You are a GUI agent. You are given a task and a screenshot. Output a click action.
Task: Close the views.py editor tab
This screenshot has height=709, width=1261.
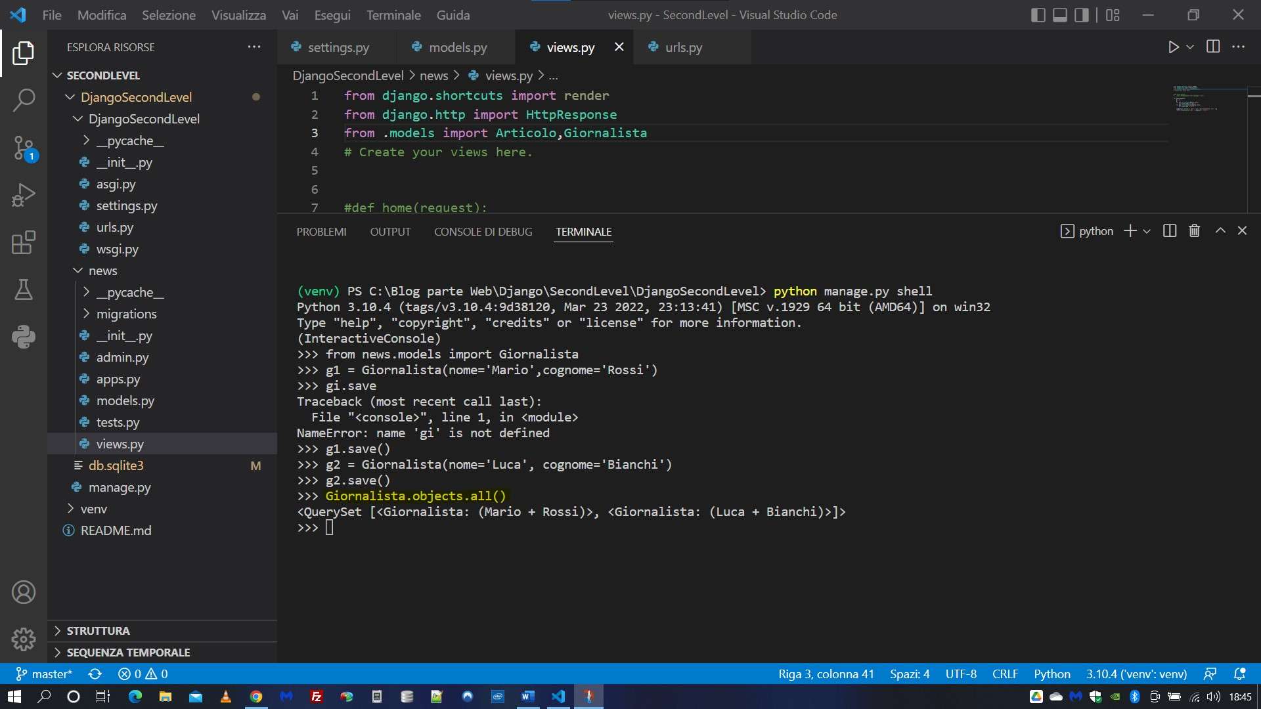tap(619, 47)
